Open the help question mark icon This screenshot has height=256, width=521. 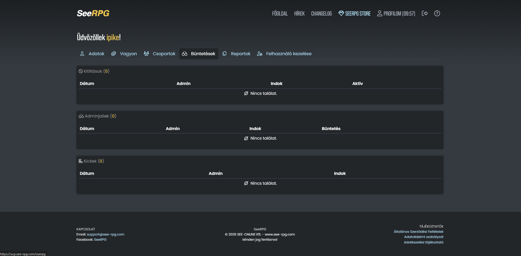(437, 13)
